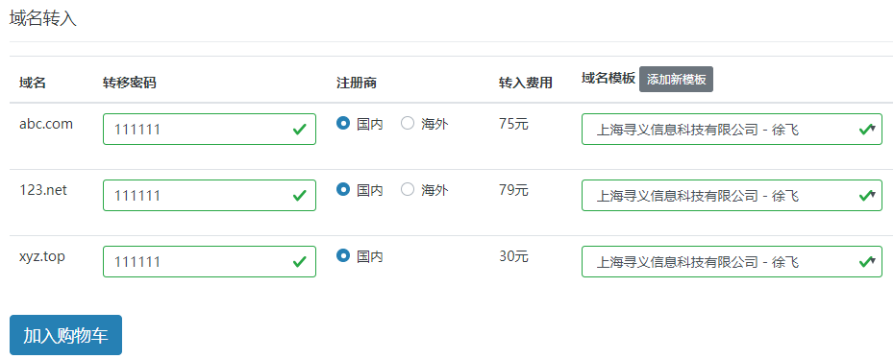This screenshot has width=894, height=359.
Task: Expand domain template dropdown for xyz.top
Action: [733, 262]
